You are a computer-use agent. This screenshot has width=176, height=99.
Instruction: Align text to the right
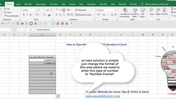click(64, 15)
